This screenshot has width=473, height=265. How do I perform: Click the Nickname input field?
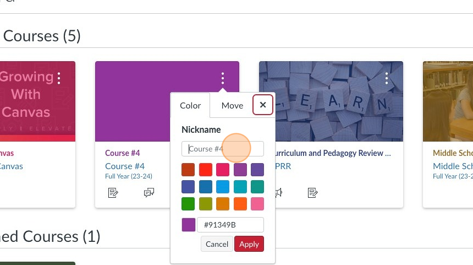pyautogui.click(x=222, y=149)
